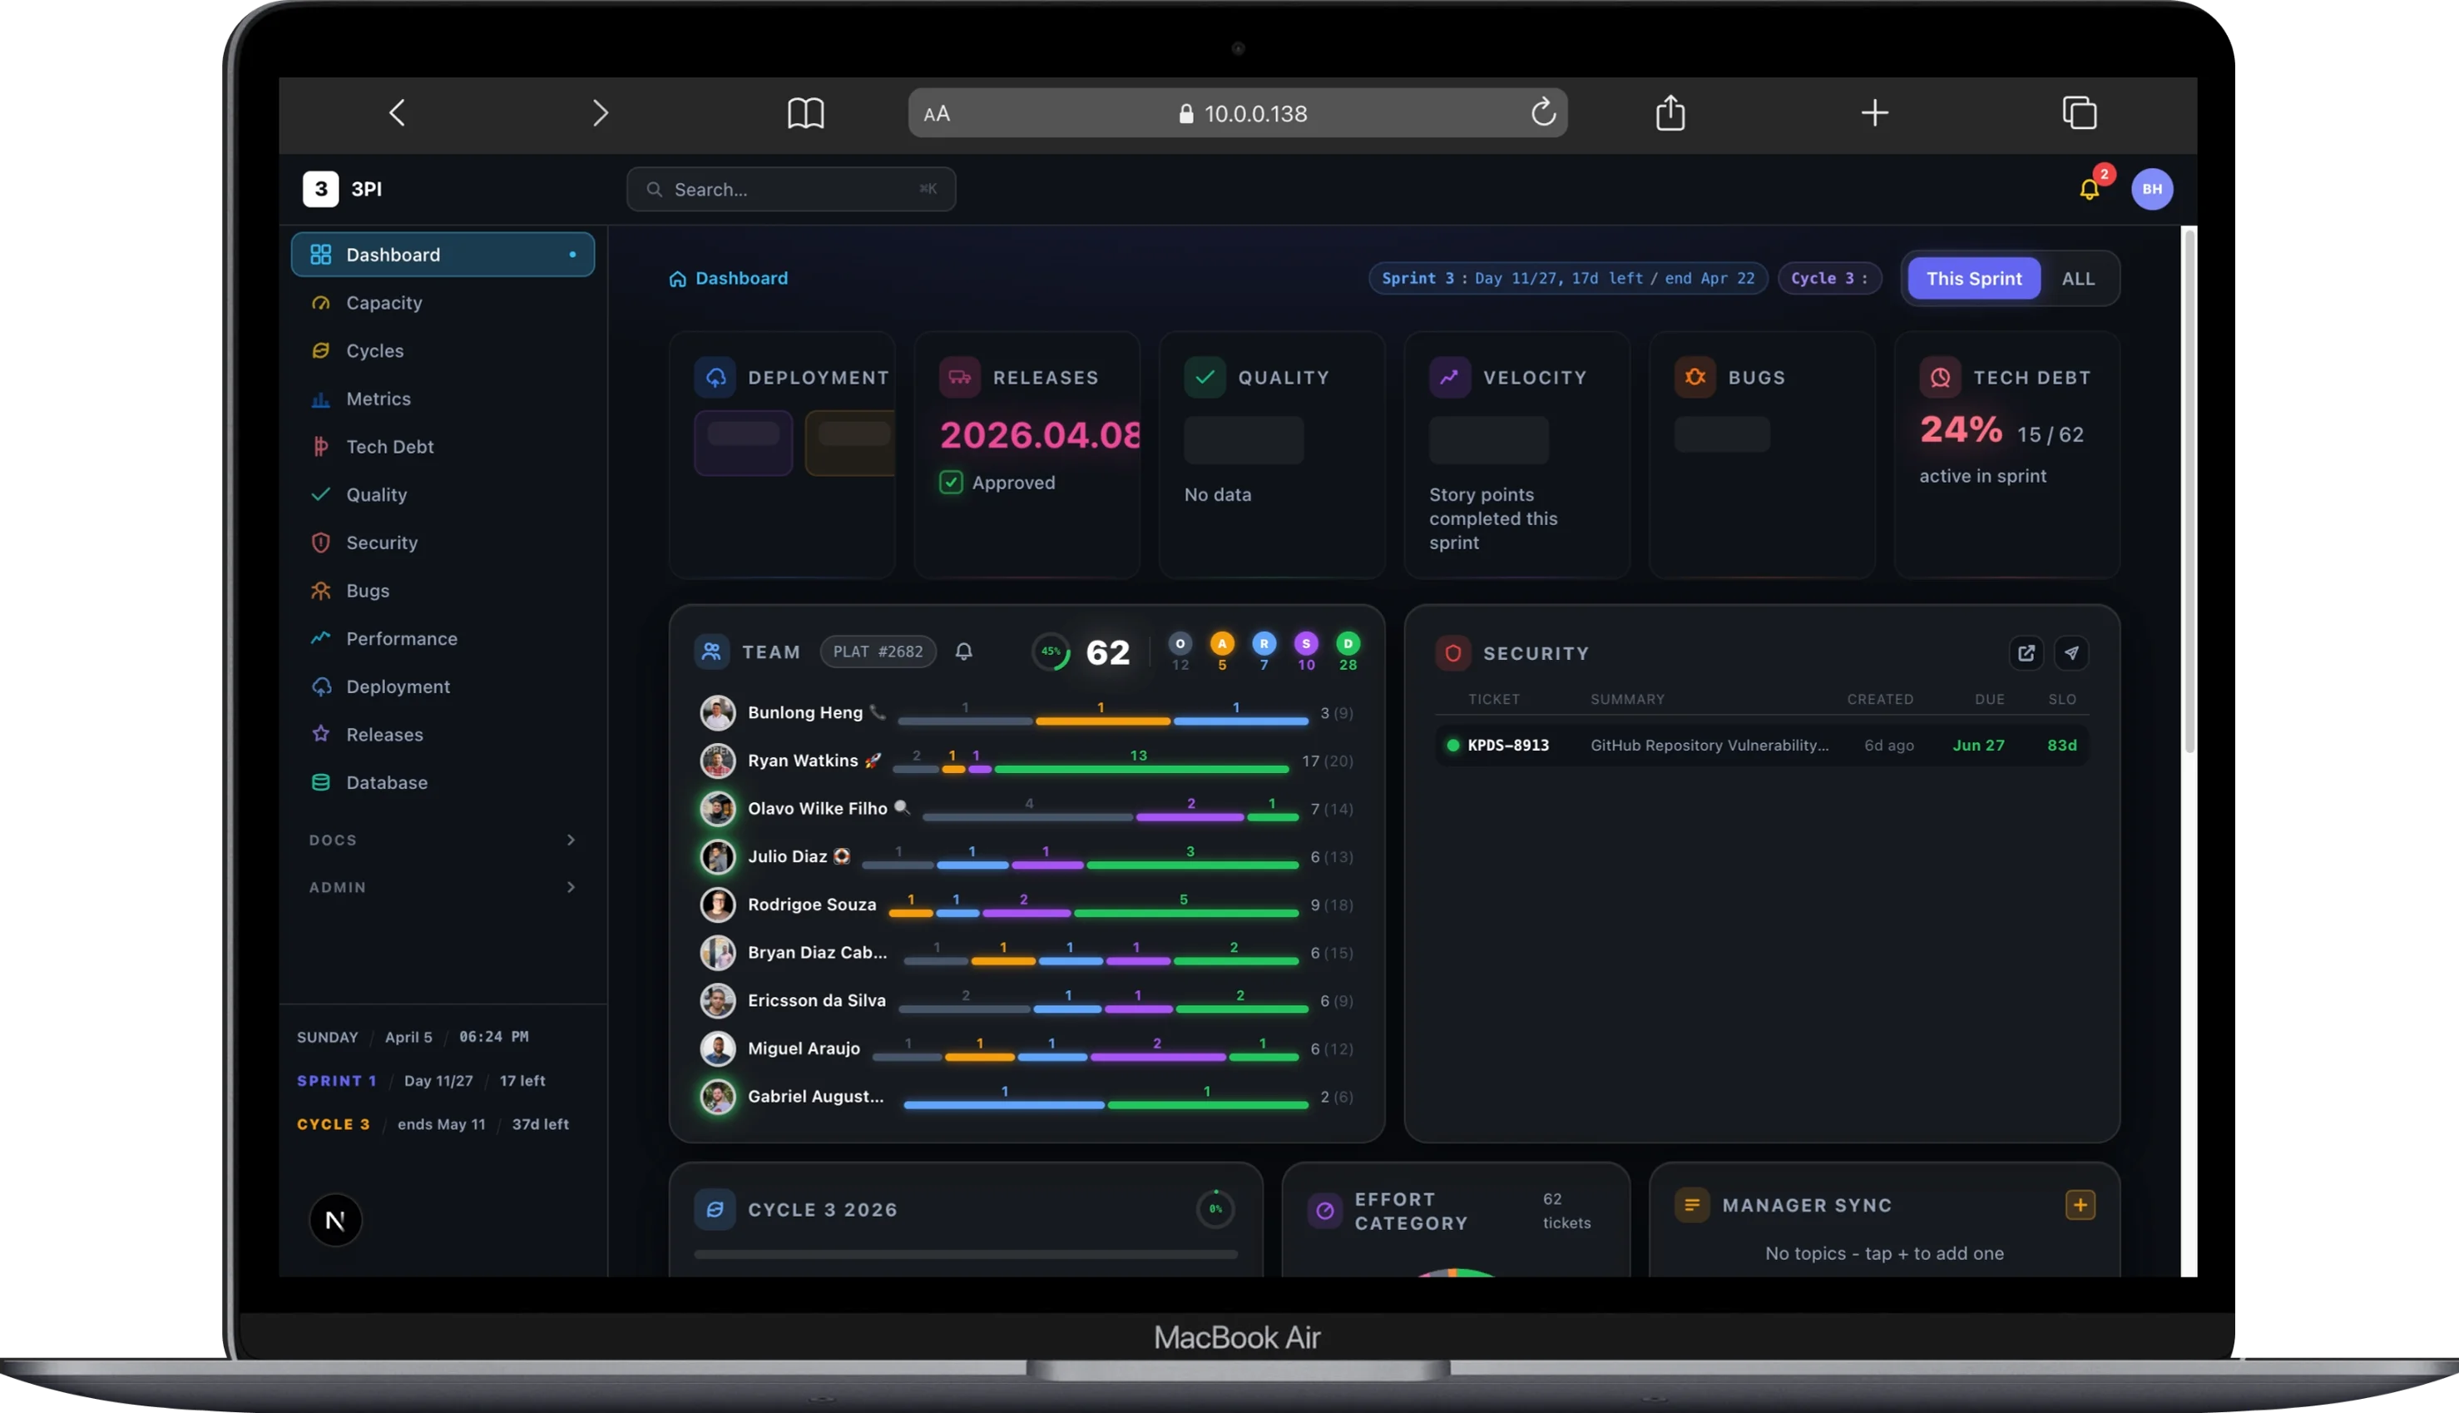The width and height of the screenshot is (2459, 1413).
Task: Toggle the Approved checkbox in Releases
Action: pyautogui.click(x=951, y=483)
